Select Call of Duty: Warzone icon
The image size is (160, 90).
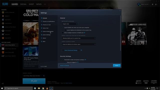click(3, 49)
